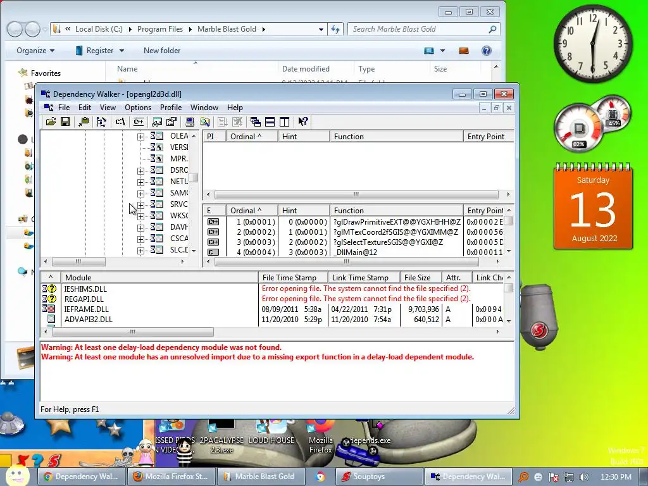Select the _DllMain@12 export row
The image size is (648, 486).
[x=354, y=252]
